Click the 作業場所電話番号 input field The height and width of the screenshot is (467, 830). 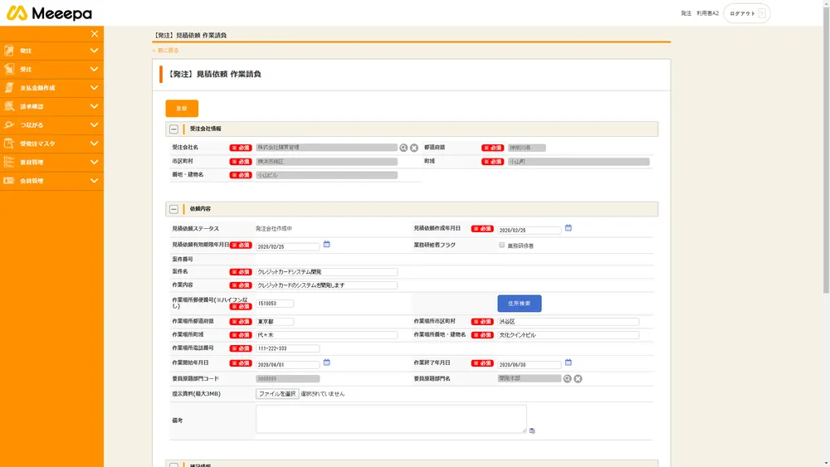click(288, 348)
